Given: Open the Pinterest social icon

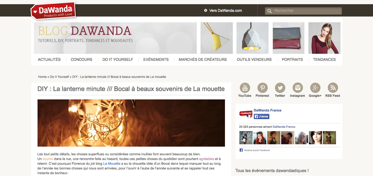Looking at the screenshot, I should tap(262, 88).
